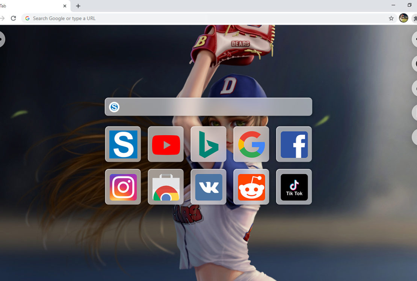
Task: Open the YouTube shortcut tile
Action: 166,144
